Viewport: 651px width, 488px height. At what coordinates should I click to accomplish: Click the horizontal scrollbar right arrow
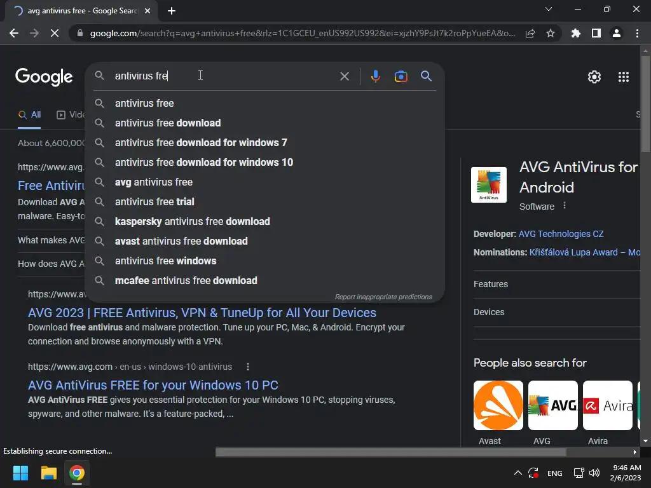[x=635, y=452]
